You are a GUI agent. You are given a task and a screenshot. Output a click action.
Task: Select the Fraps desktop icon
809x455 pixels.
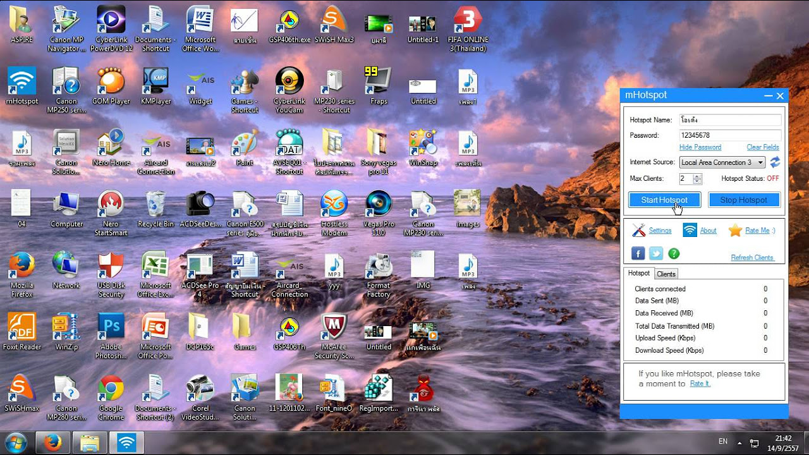379,87
